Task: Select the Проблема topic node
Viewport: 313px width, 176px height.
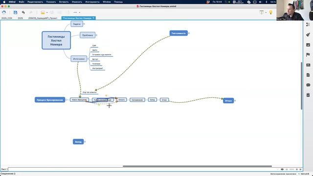Action: click(88, 35)
